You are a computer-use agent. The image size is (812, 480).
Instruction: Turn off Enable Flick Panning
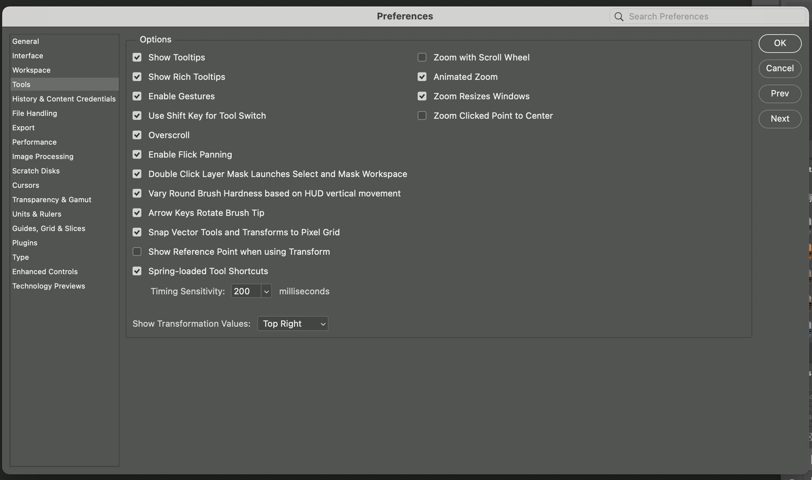(137, 154)
